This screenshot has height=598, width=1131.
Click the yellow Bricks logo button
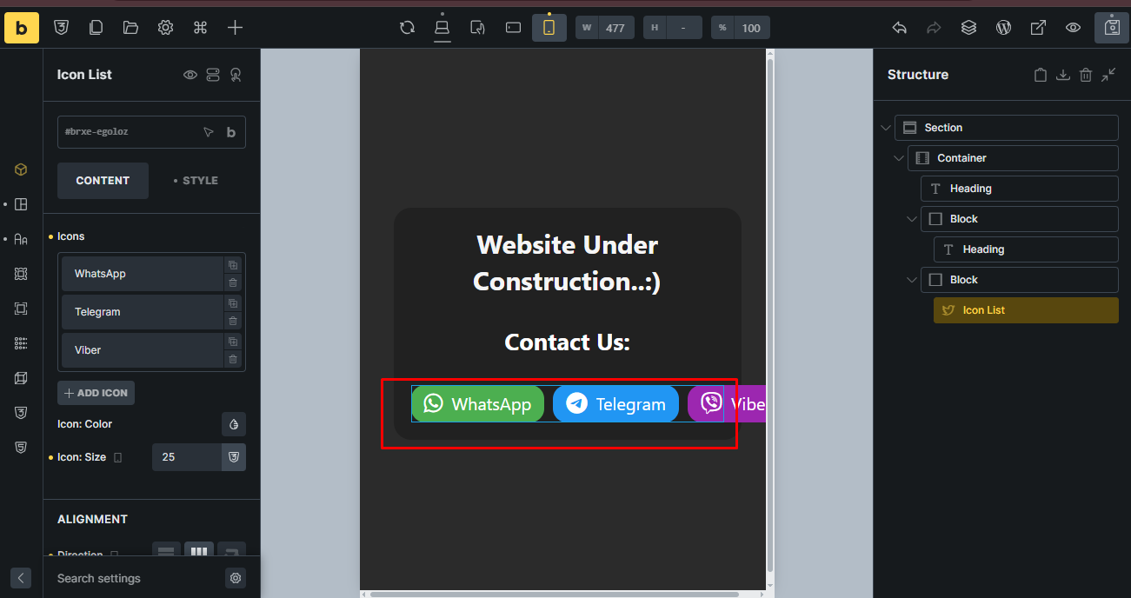22,28
